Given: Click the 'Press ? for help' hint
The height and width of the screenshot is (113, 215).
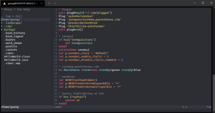Looking at the screenshot, I should point(16,9).
